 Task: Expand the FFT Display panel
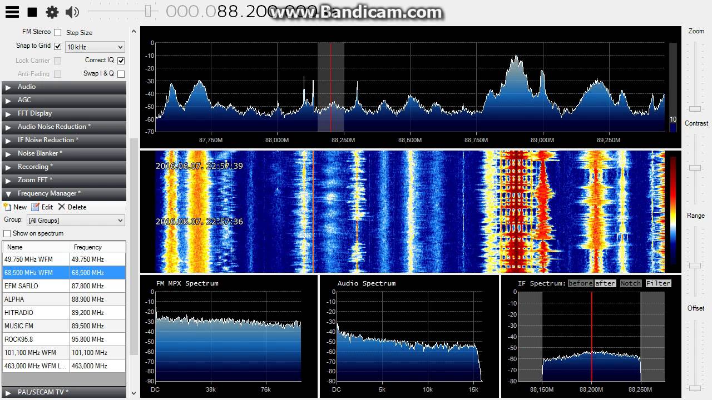pyautogui.click(x=64, y=113)
